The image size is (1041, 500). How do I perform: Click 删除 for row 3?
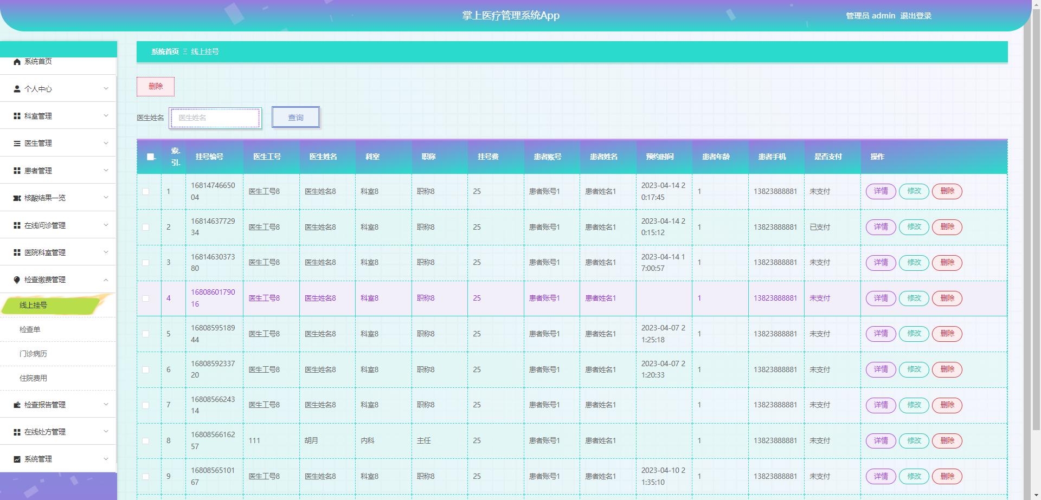click(x=947, y=263)
